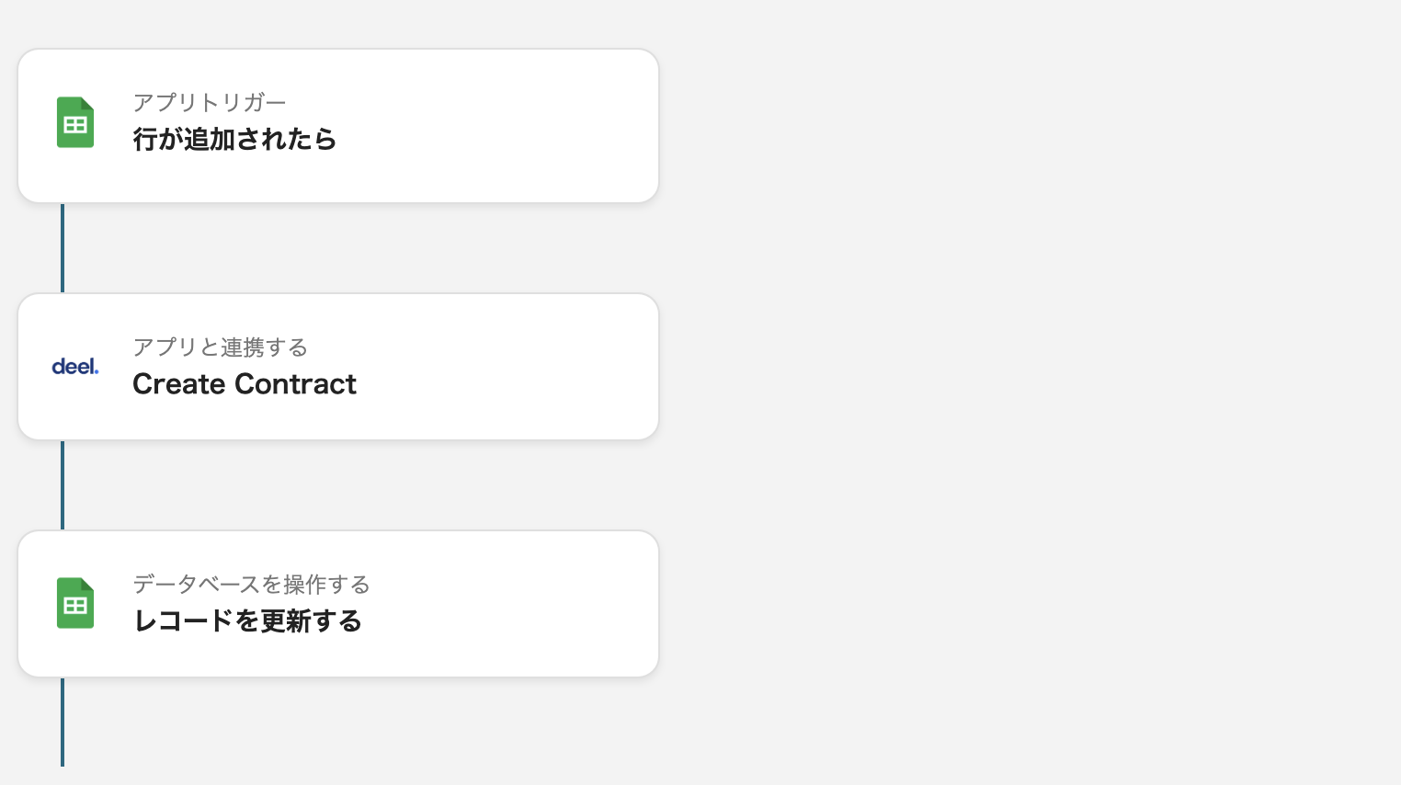Click connector line between trigger and Create Contract
Viewport: 1401px width, 785px height.
63,248
